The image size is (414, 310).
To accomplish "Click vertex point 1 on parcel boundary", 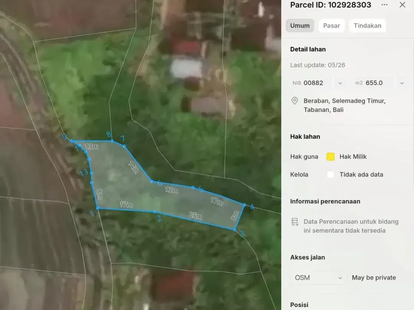I will [98, 208].
